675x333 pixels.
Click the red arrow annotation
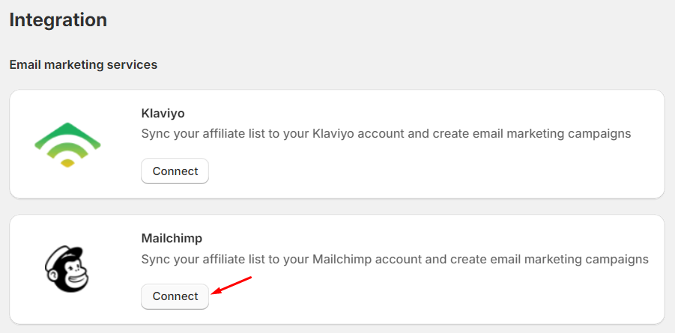(231, 285)
